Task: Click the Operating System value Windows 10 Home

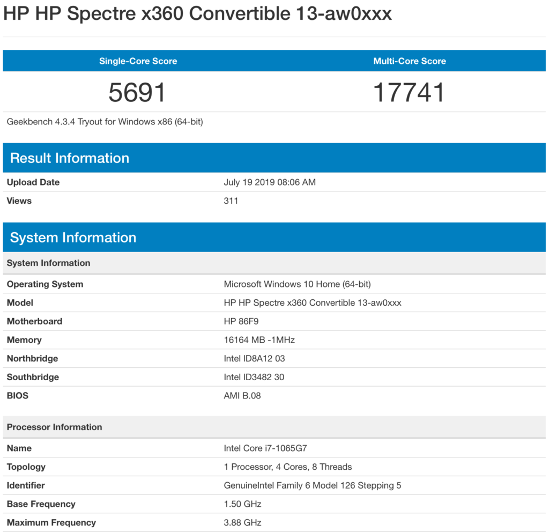Action: click(297, 284)
